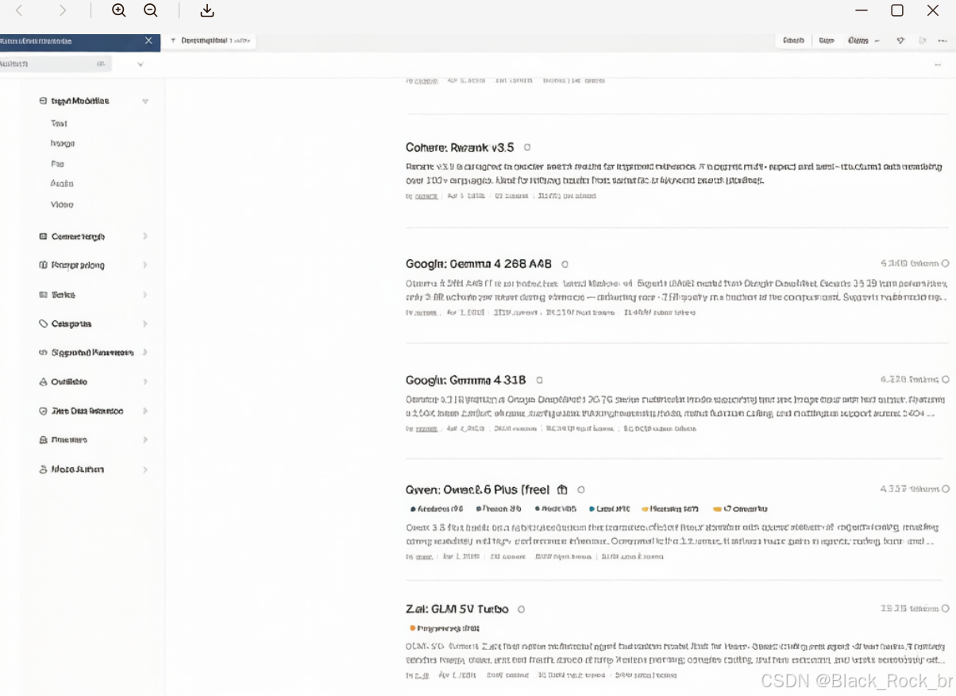The width and height of the screenshot is (956, 696).
Task: Expand the Zero Data Retention filter chevron
Action: [145, 411]
